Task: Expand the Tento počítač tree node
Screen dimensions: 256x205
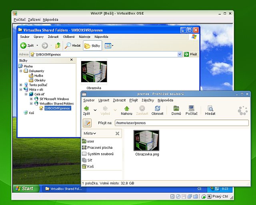Action: [21, 85]
